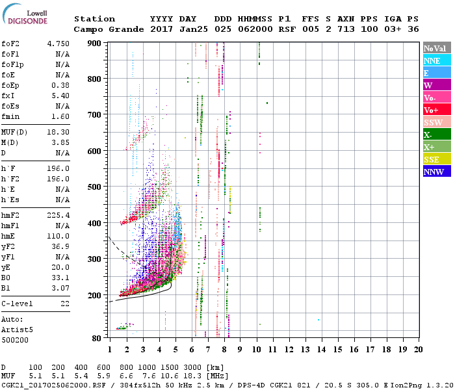Viewport: 455px width, 390px height.
Task: Click the 900 km axis label
Action: tap(94, 44)
